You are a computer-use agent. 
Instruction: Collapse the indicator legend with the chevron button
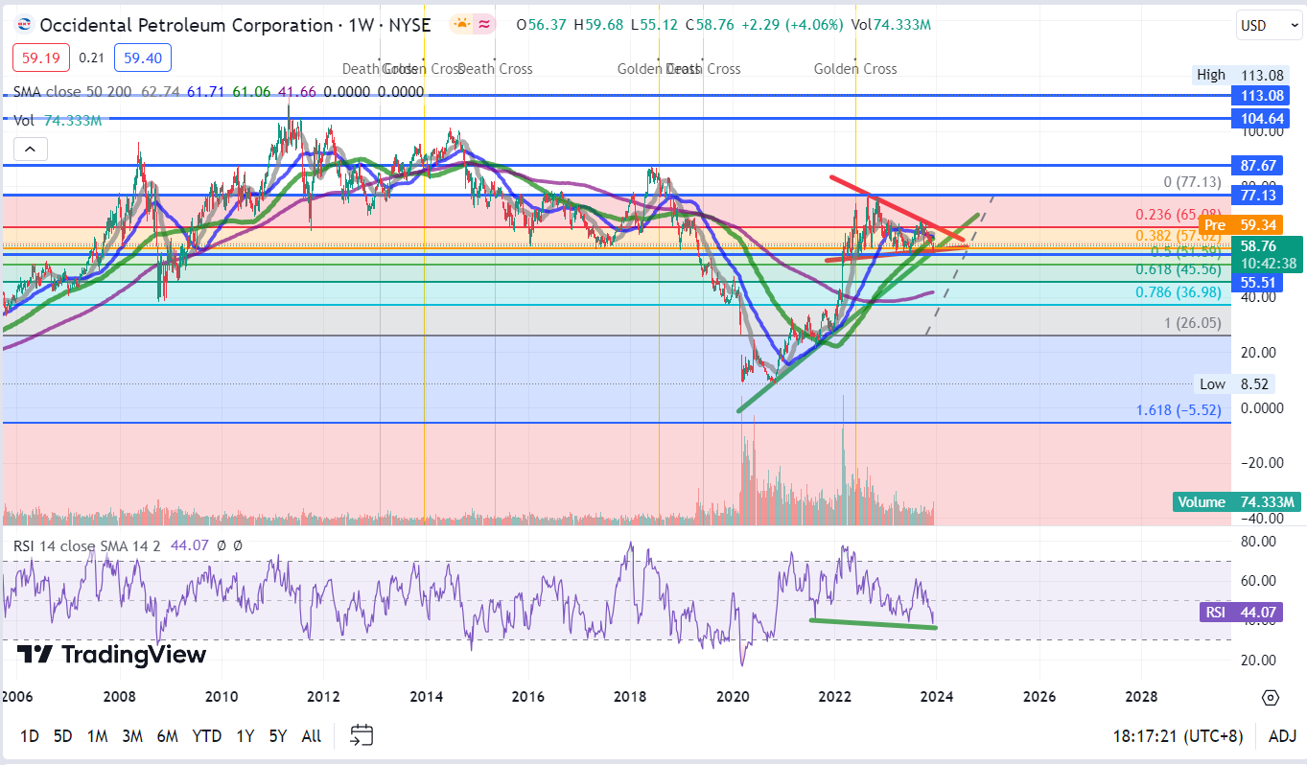click(x=30, y=149)
